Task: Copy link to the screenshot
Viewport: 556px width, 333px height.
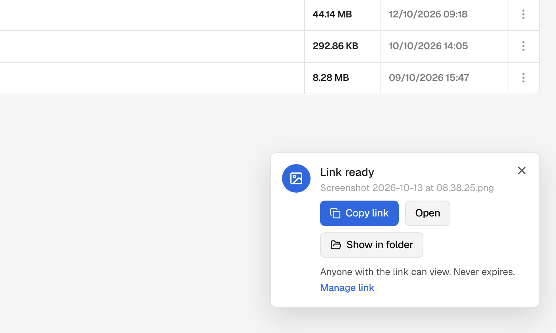Action: (359, 213)
